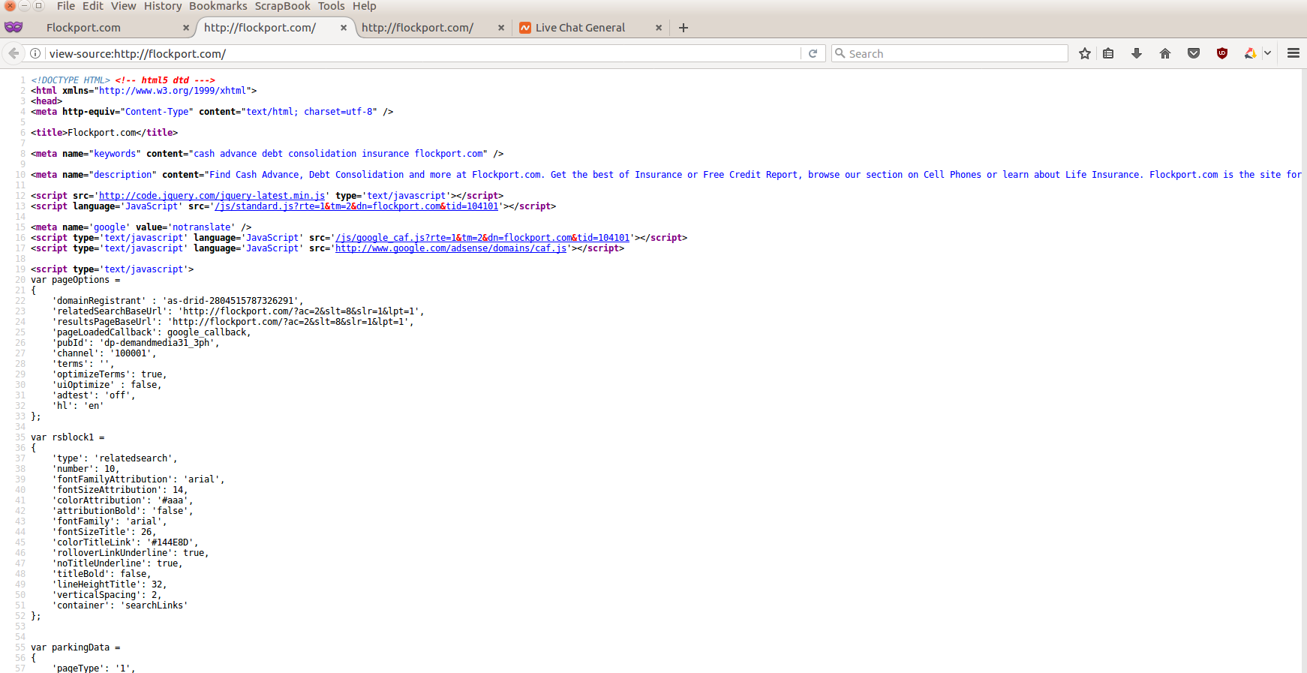Click the 'var parkingData =' line

[x=75, y=647]
